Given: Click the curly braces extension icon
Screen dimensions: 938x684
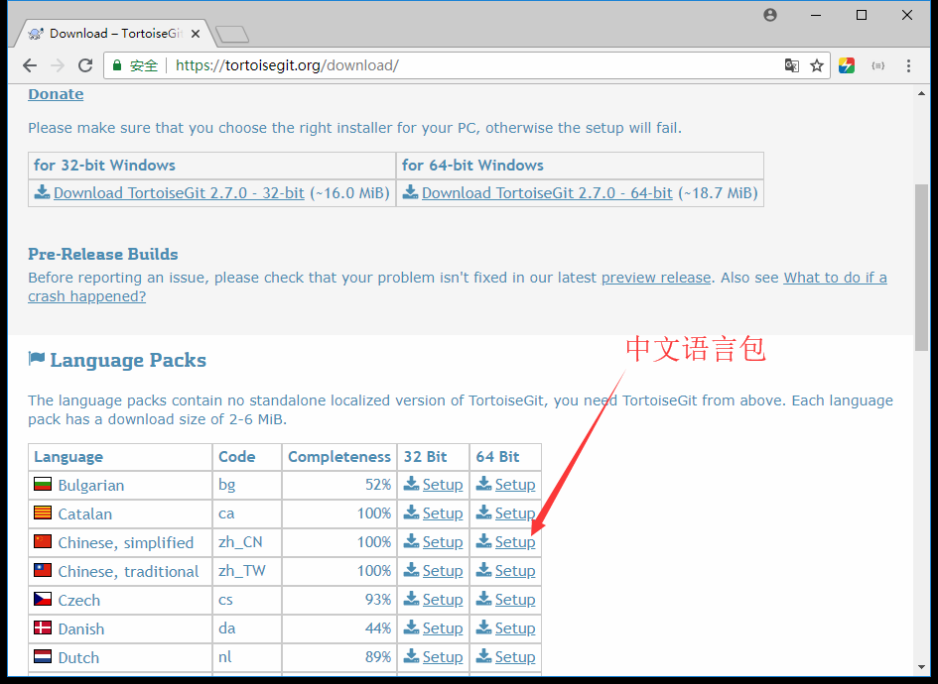Looking at the screenshot, I should tap(877, 65).
